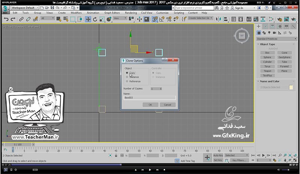The height and width of the screenshot is (174, 300).
Task: Click the Teapot primitive button
Action: pos(267,71)
